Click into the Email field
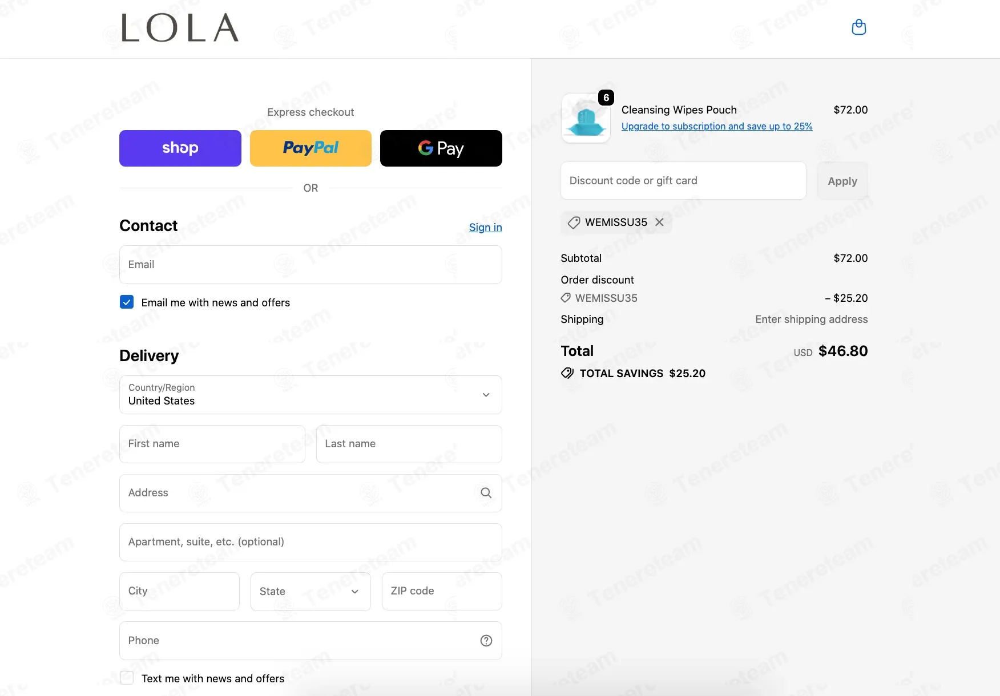The width and height of the screenshot is (1000, 696). 311,265
